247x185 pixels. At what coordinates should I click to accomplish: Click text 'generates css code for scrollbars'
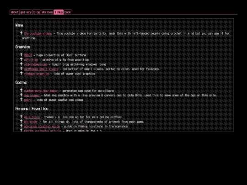pyautogui.click(x=88, y=91)
